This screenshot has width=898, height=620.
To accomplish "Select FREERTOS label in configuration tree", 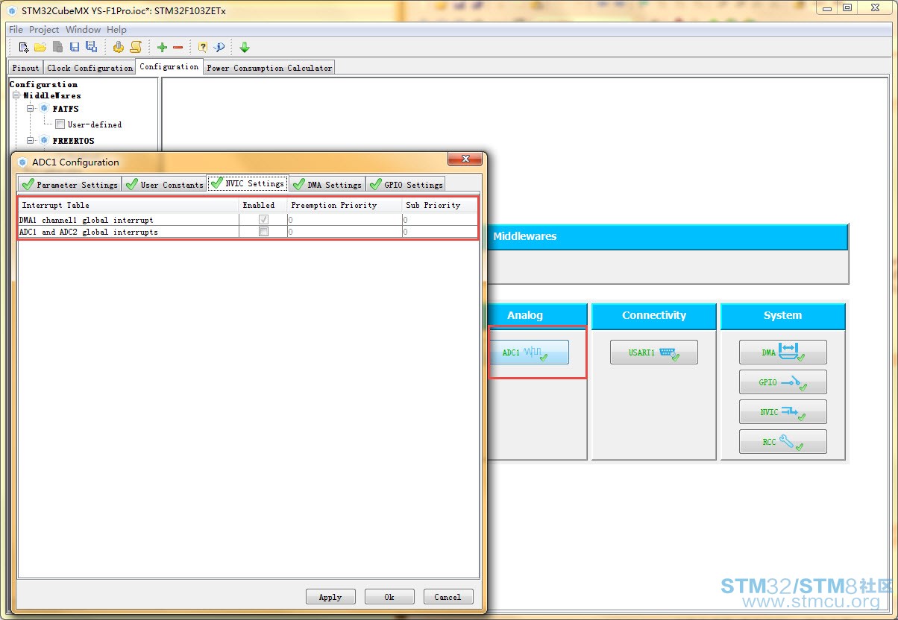I will pos(73,140).
